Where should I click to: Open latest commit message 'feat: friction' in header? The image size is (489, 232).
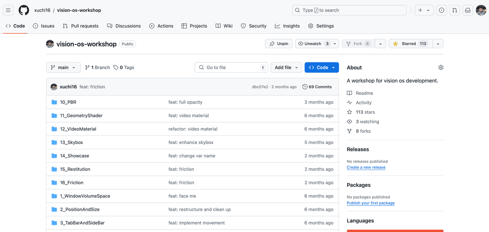92,87
